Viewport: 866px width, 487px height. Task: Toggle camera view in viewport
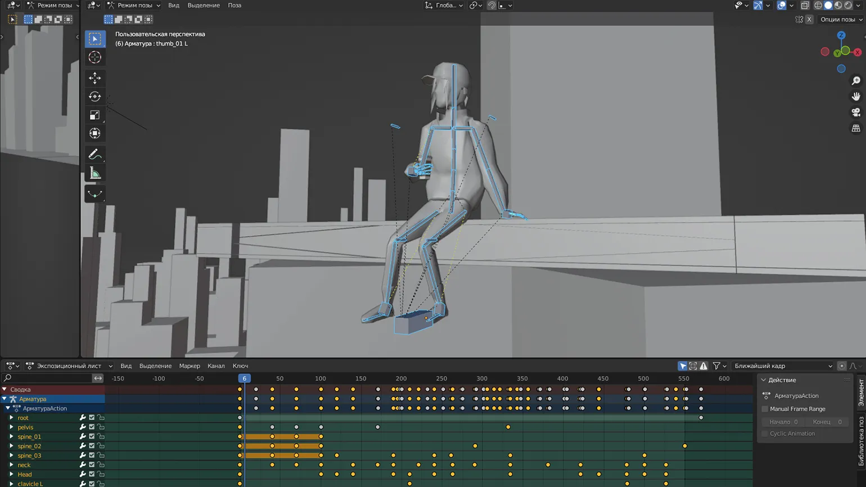coord(856,112)
